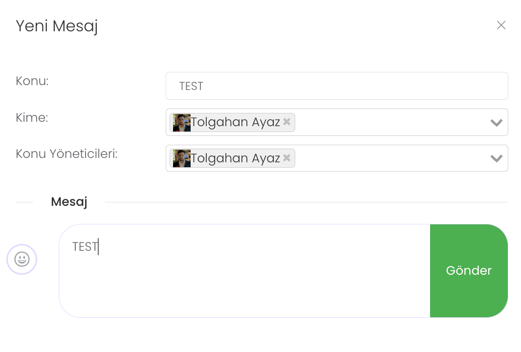Click the avatar photo in Konu Yöneticileri tag
Image resolution: width=521 pixels, height=352 pixels.
point(181,158)
